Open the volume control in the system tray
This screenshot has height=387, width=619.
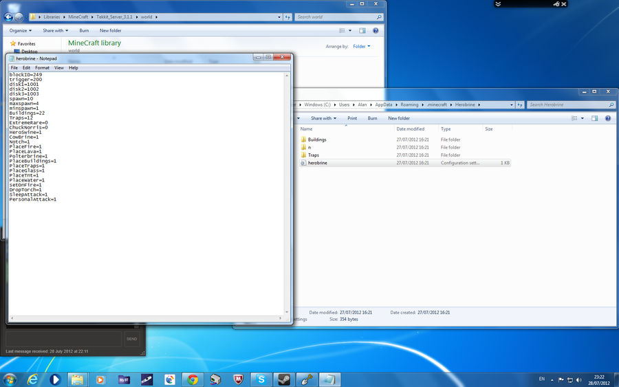(578, 380)
